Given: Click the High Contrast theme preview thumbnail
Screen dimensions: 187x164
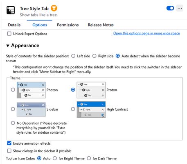Looking at the screenshot, I should click(x=91, y=109).
